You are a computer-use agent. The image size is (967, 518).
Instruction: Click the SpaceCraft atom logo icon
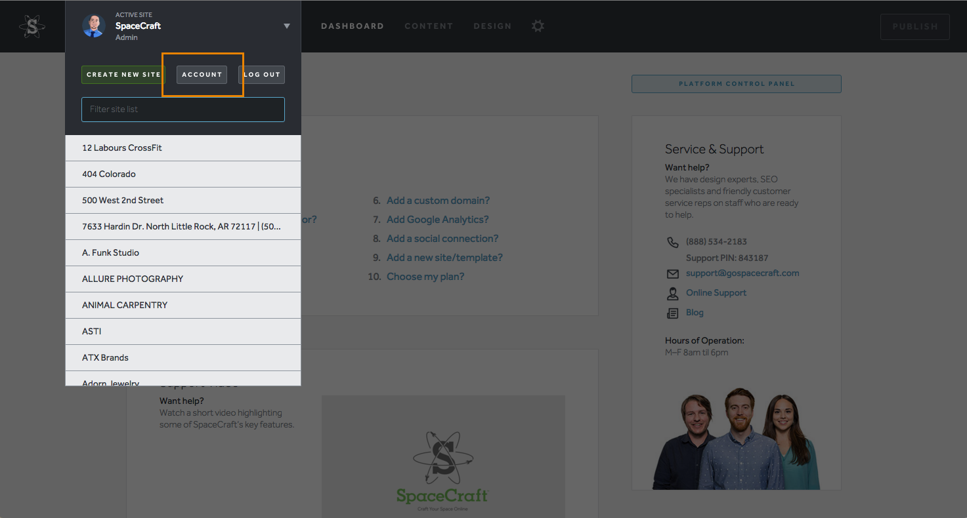[32, 26]
